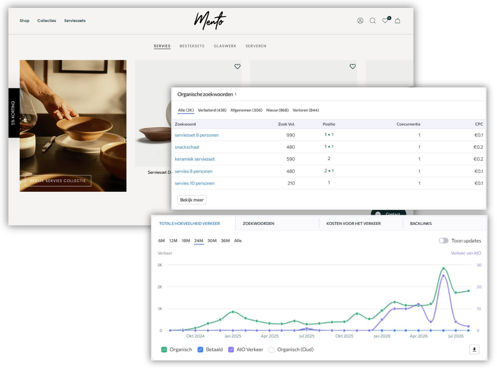Click the Bekijk meer button

(192, 200)
